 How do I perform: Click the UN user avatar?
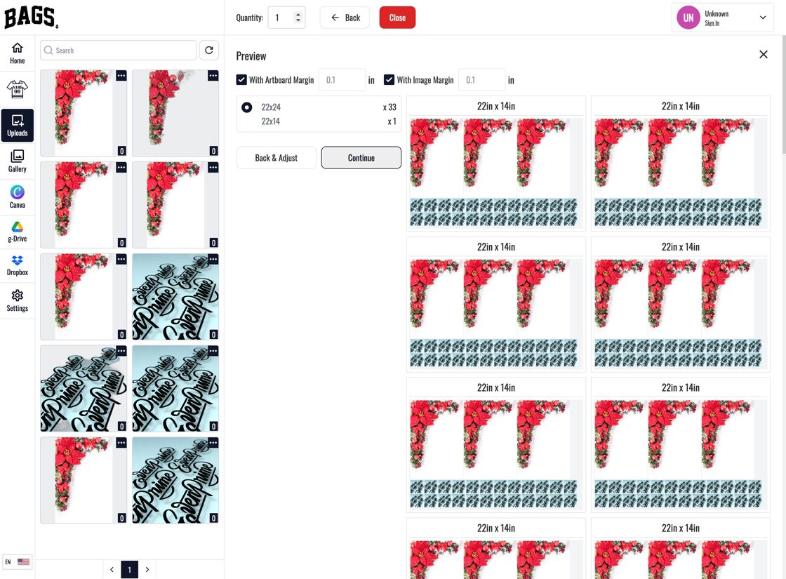click(688, 18)
